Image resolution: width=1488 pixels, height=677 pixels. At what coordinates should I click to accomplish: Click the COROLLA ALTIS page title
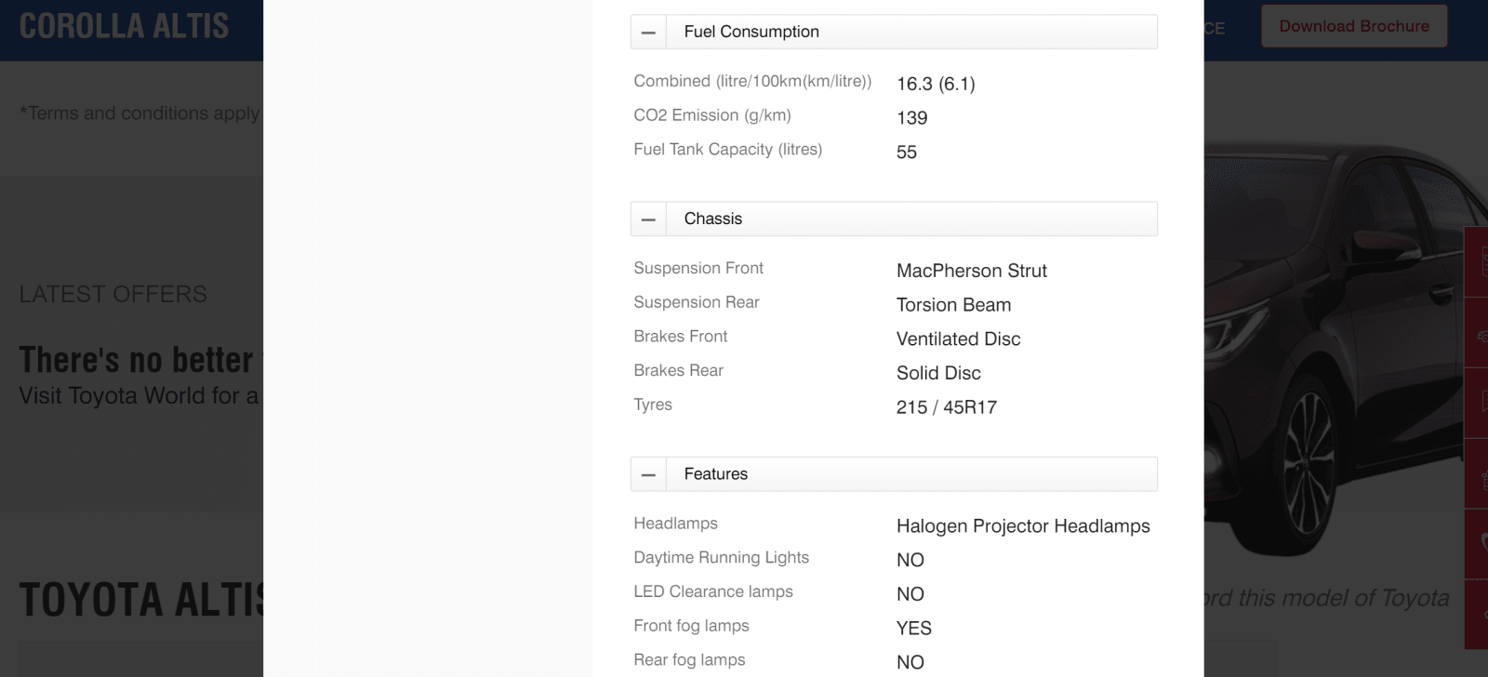pos(124,26)
